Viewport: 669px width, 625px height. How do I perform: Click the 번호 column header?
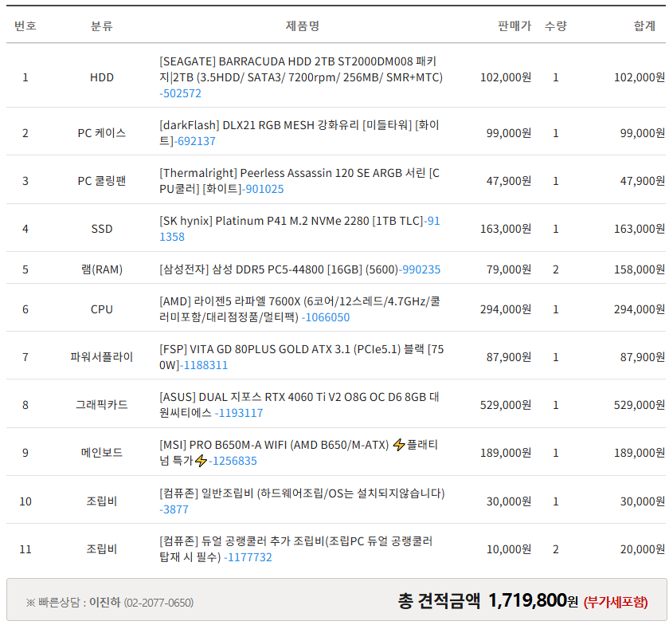click(25, 26)
